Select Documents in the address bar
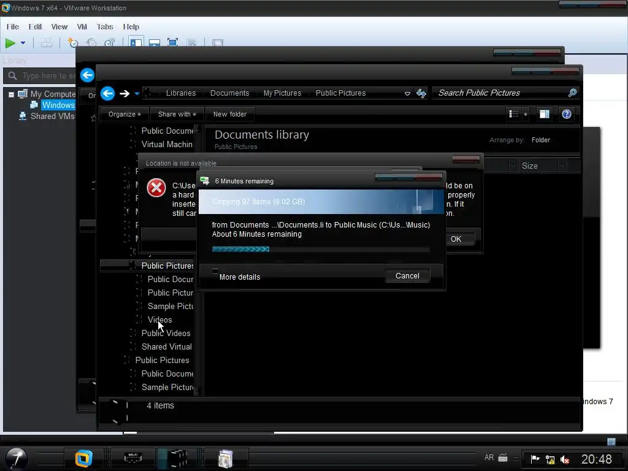Screen dimensions: 628x471 tap(229, 93)
